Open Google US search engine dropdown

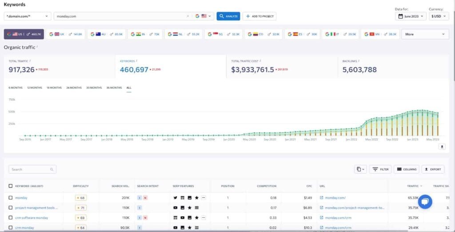[204, 16]
